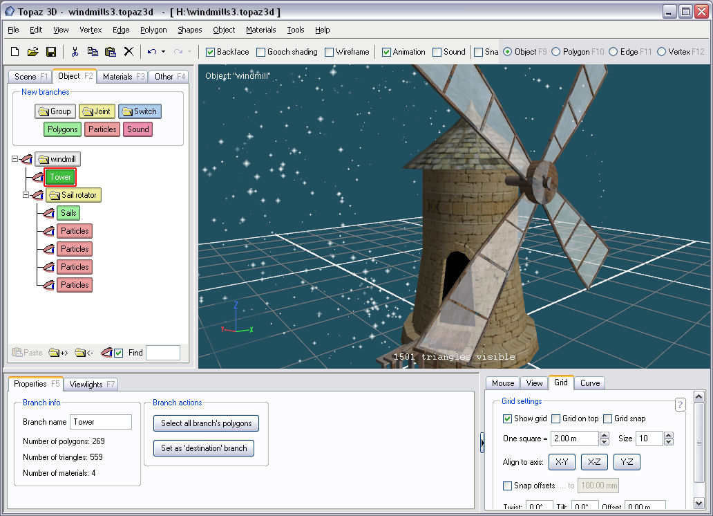Save the scene with the floppy disk icon
713x516 pixels.
pos(50,52)
